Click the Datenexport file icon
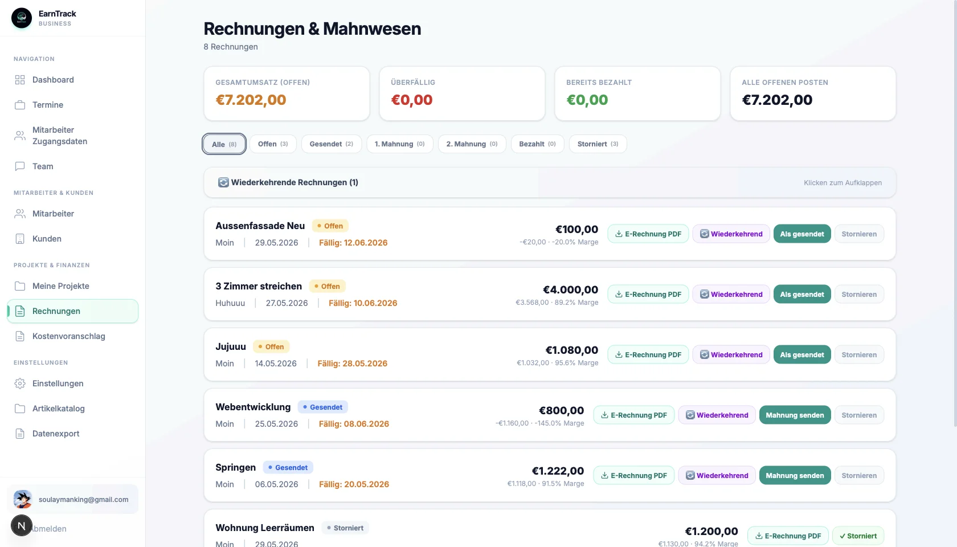 [x=20, y=434]
